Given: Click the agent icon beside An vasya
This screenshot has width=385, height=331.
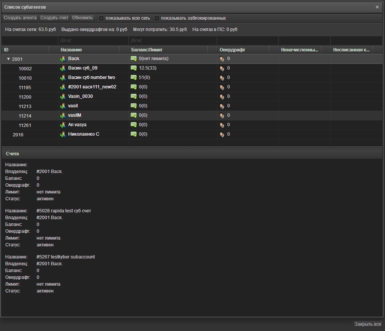Looking at the screenshot, I should click(x=63, y=125).
